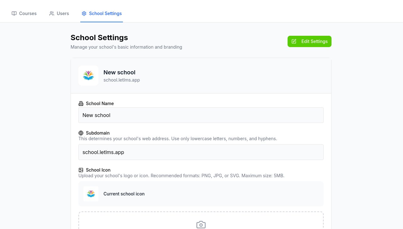Click the New school title in the card
403x229 pixels.
tap(119, 72)
